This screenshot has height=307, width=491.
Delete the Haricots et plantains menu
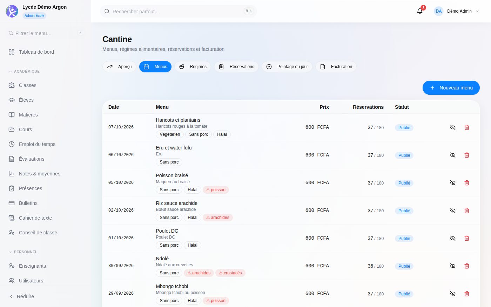tap(467, 127)
